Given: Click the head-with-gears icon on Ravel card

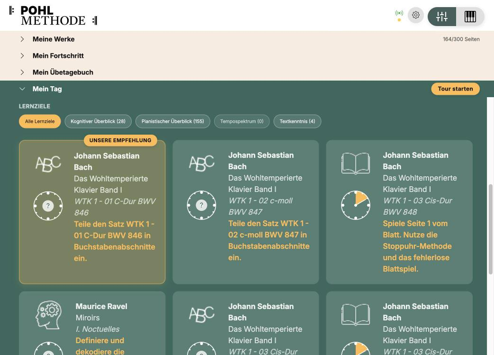Looking at the screenshot, I should 48,315.
